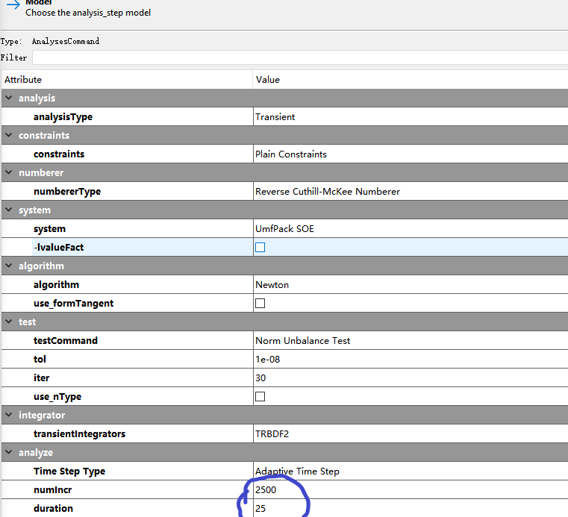Select the testCommand attribute label
Screen dimensions: 568x517
tap(66, 341)
